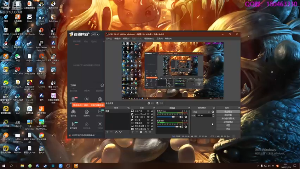Mute the microphone audio channel speaker
The height and width of the screenshot is (169, 300).
coord(181,117)
